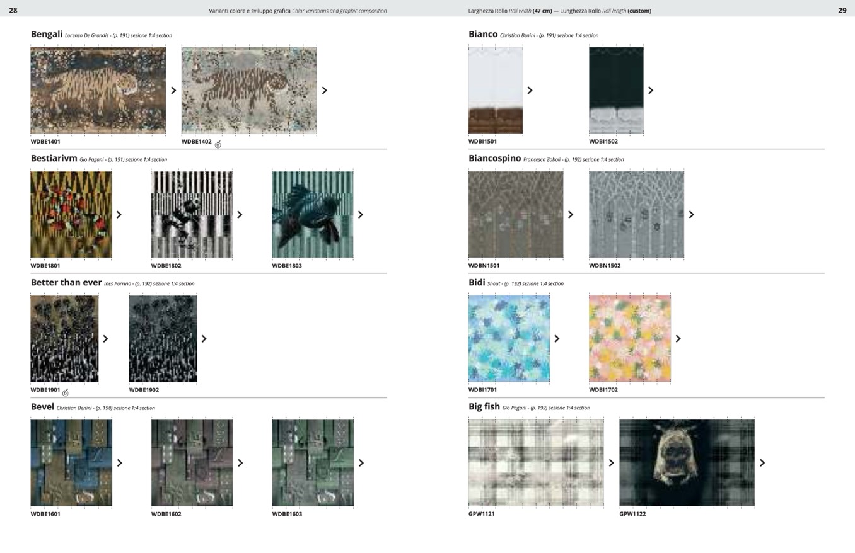Click the chevron right of Big fish GPW1122

tap(762, 463)
